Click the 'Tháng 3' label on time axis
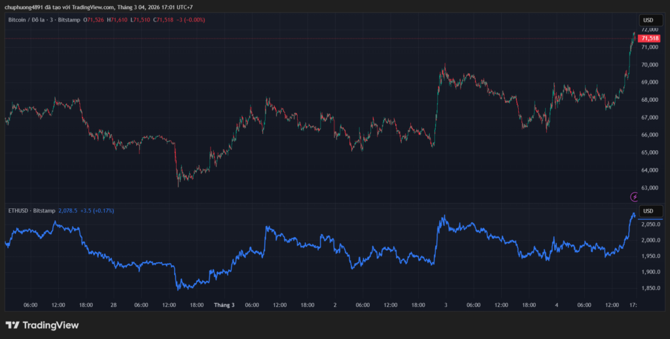The width and height of the screenshot is (670, 339). point(224,305)
